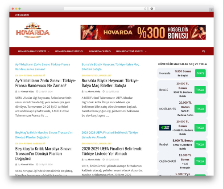Click author Ahmet Yıldız under Beşiktaş'ta article
This screenshot has width=223, height=189.
pyautogui.click(x=27, y=164)
